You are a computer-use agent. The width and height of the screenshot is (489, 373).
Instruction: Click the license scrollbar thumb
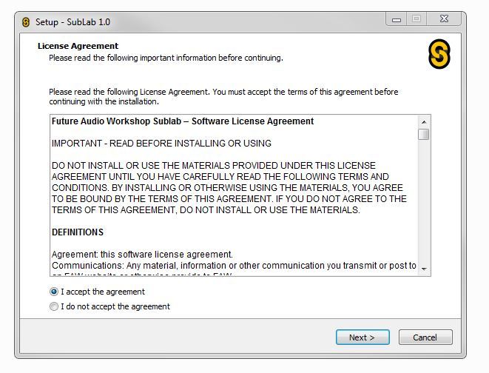[424, 134]
